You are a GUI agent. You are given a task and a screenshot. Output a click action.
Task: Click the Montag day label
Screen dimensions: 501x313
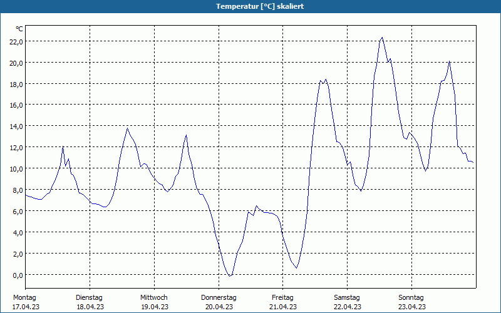[x=24, y=298]
